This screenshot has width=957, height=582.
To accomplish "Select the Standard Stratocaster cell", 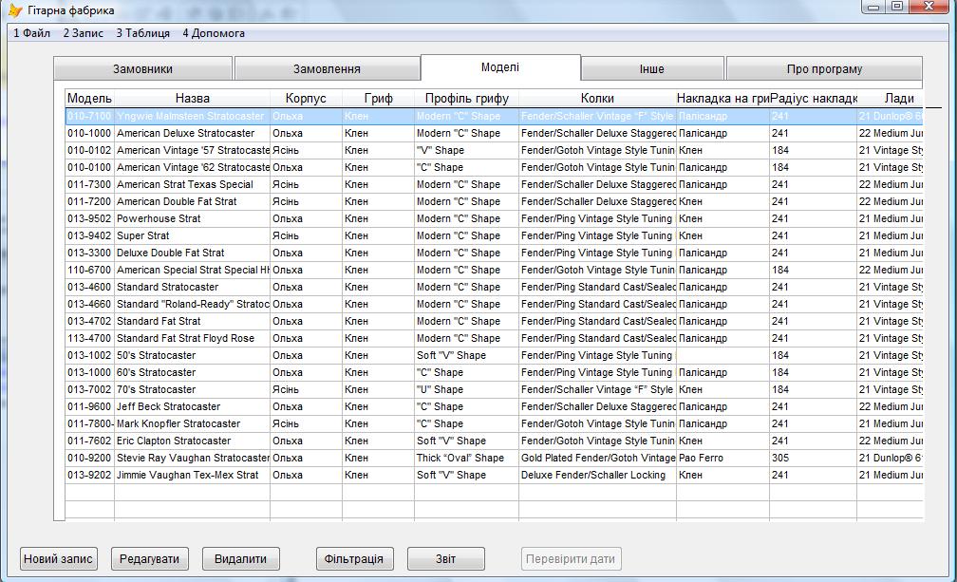I will pyautogui.click(x=192, y=287).
